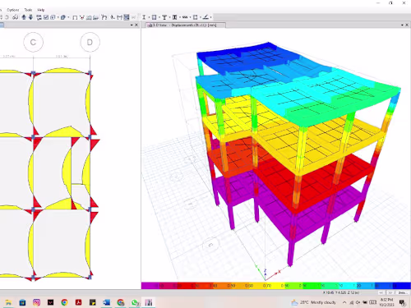Click the yellow 0.70 segment of color legend
This screenshot has width=411, height=308.
[267, 286]
